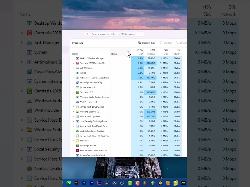Click the Node.js JavaScript Runtime icon
The height and width of the screenshot is (187, 250).
[x=77, y=131]
